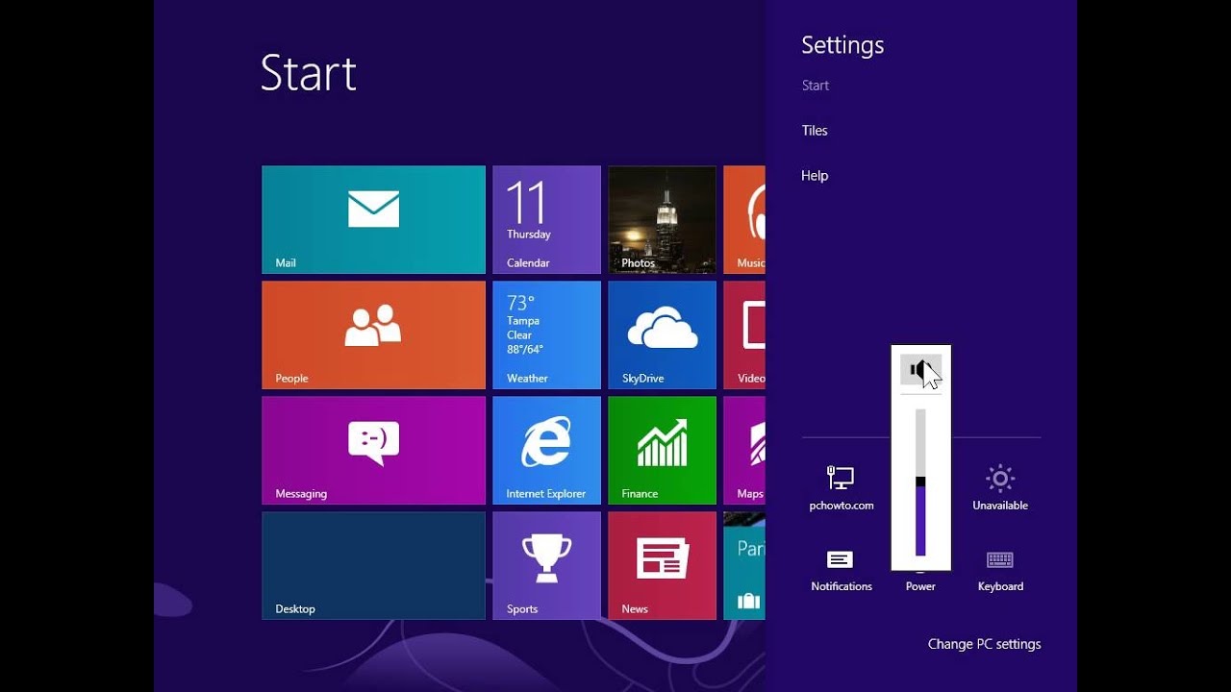Open the Finance chart tile
The image size is (1231, 692).
click(662, 451)
